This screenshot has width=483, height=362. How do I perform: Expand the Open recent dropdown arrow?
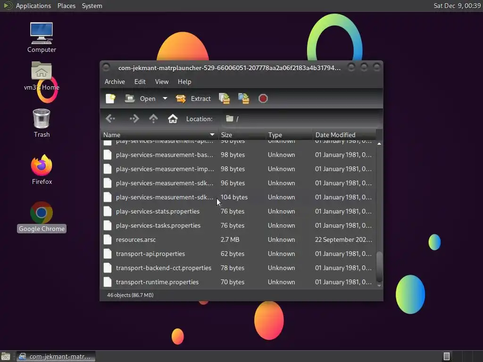(165, 99)
